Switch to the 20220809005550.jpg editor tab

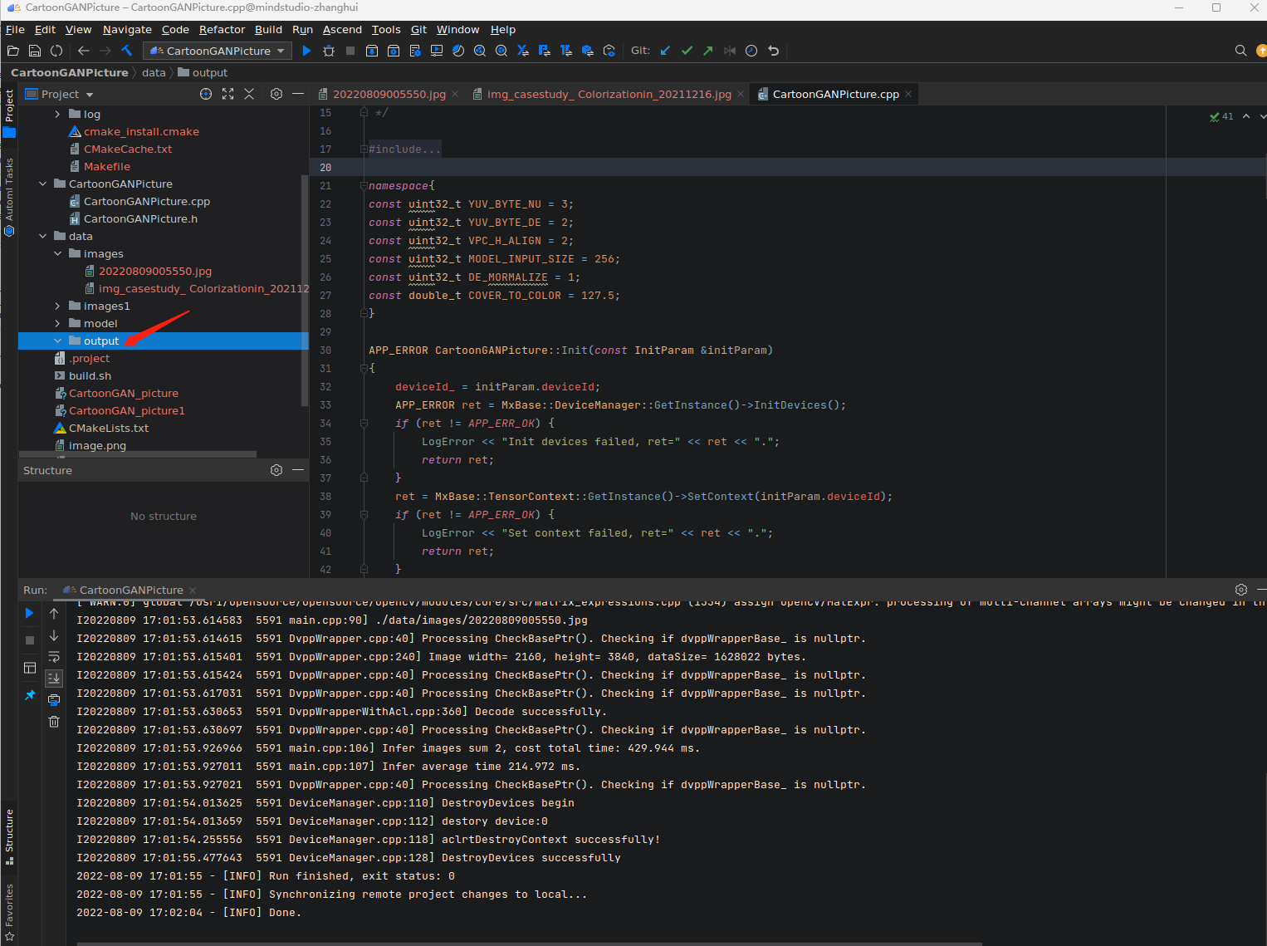point(389,94)
